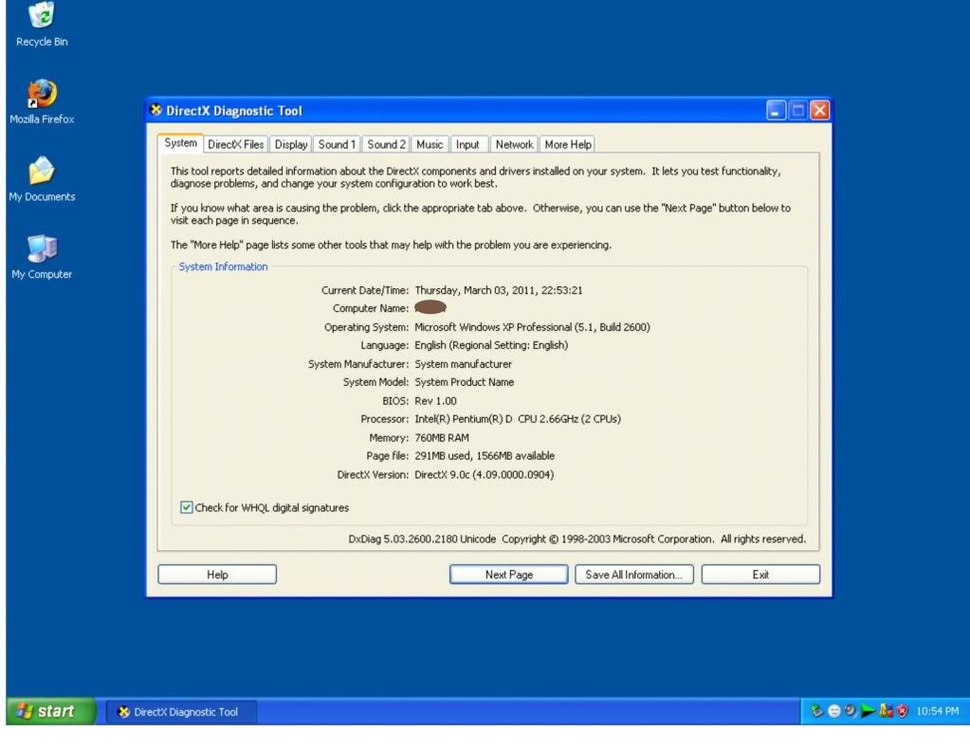Switch to the More Help tab
This screenshot has height=750, width=970.
pyautogui.click(x=568, y=144)
